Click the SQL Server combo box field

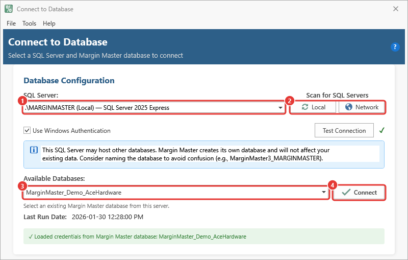[154, 108]
